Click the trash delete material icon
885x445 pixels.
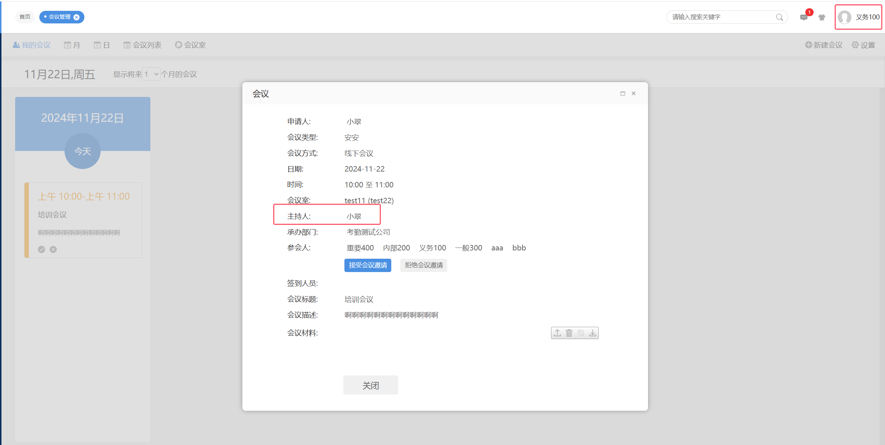(569, 333)
